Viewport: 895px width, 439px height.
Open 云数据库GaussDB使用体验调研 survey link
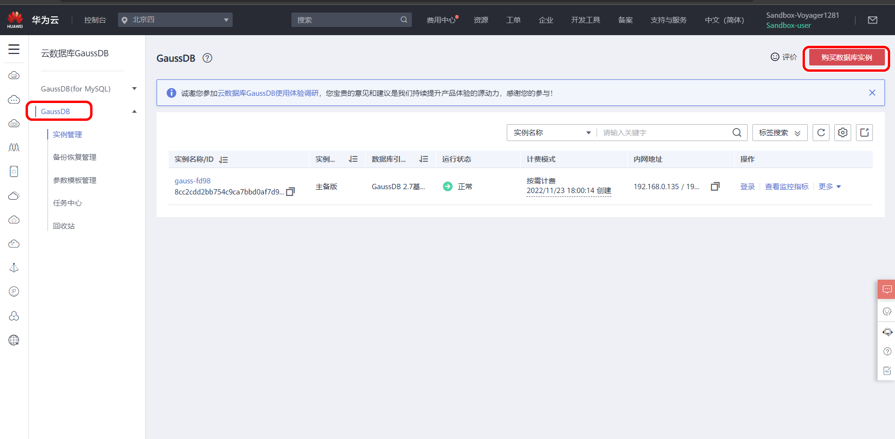pyautogui.click(x=268, y=93)
